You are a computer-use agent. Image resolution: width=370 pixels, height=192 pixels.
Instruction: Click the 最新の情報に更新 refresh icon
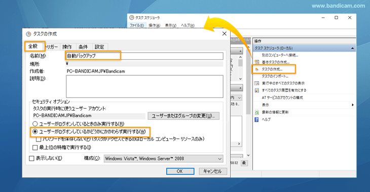tap(257, 112)
